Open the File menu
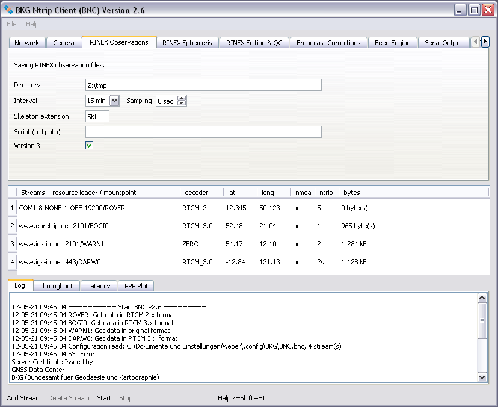498x407 pixels. [12, 24]
